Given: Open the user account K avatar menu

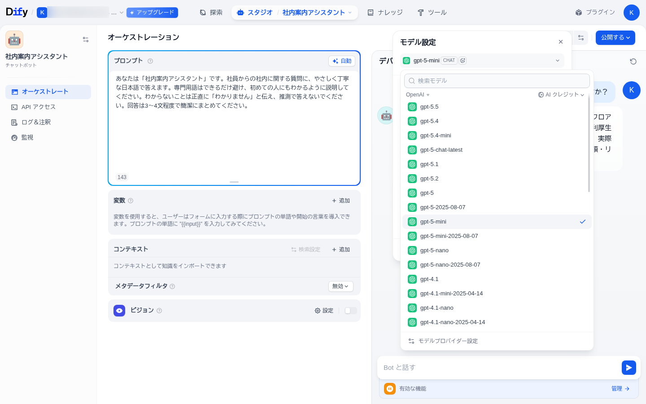Looking at the screenshot, I should (632, 13).
